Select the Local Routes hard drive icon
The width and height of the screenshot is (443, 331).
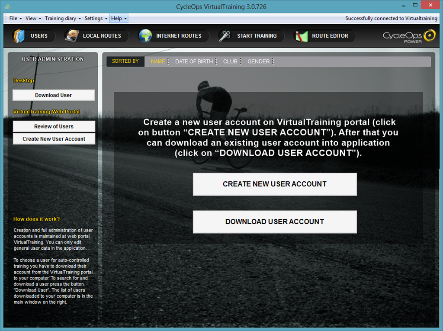tap(71, 36)
